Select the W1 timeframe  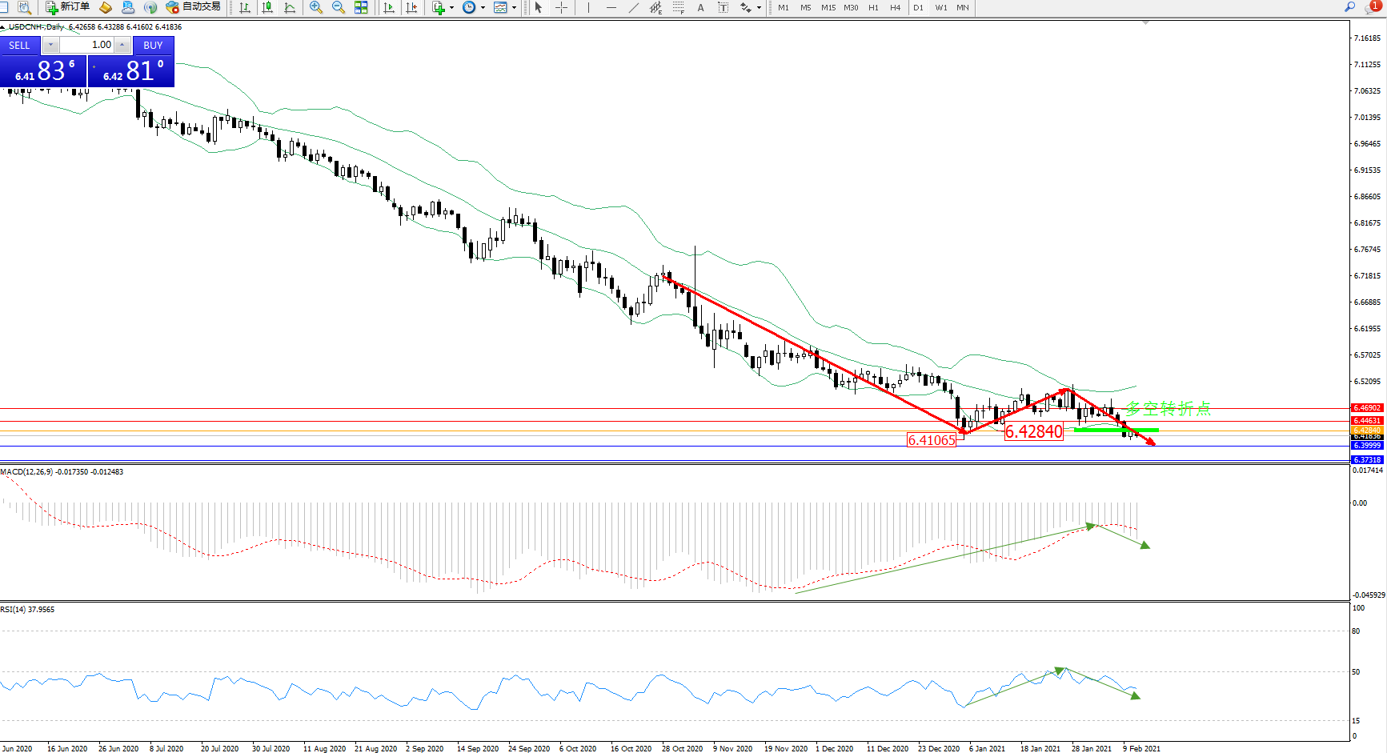(940, 7)
